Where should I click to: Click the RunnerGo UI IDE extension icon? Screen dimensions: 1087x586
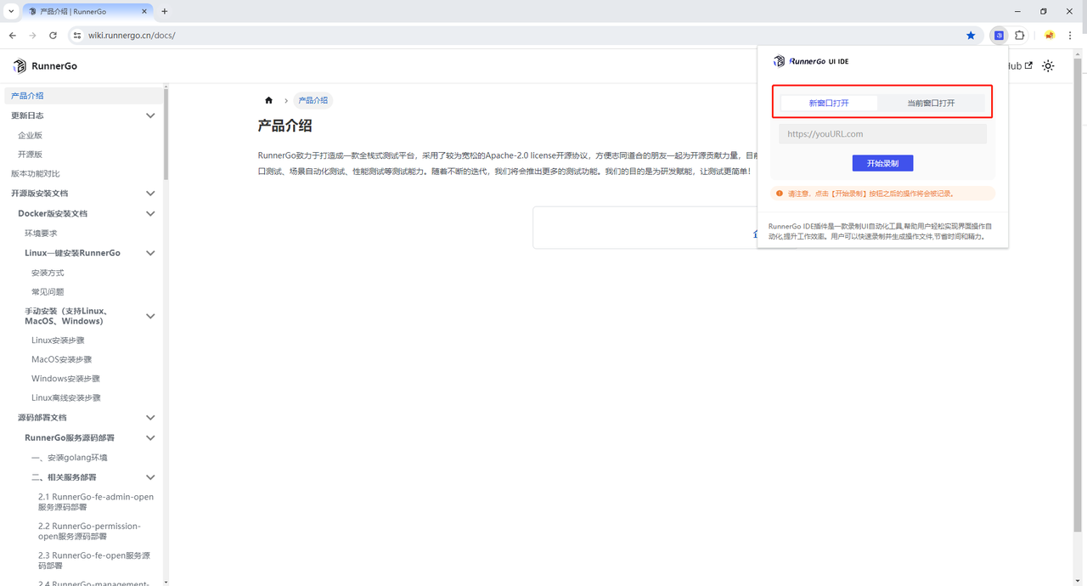(999, 36)
